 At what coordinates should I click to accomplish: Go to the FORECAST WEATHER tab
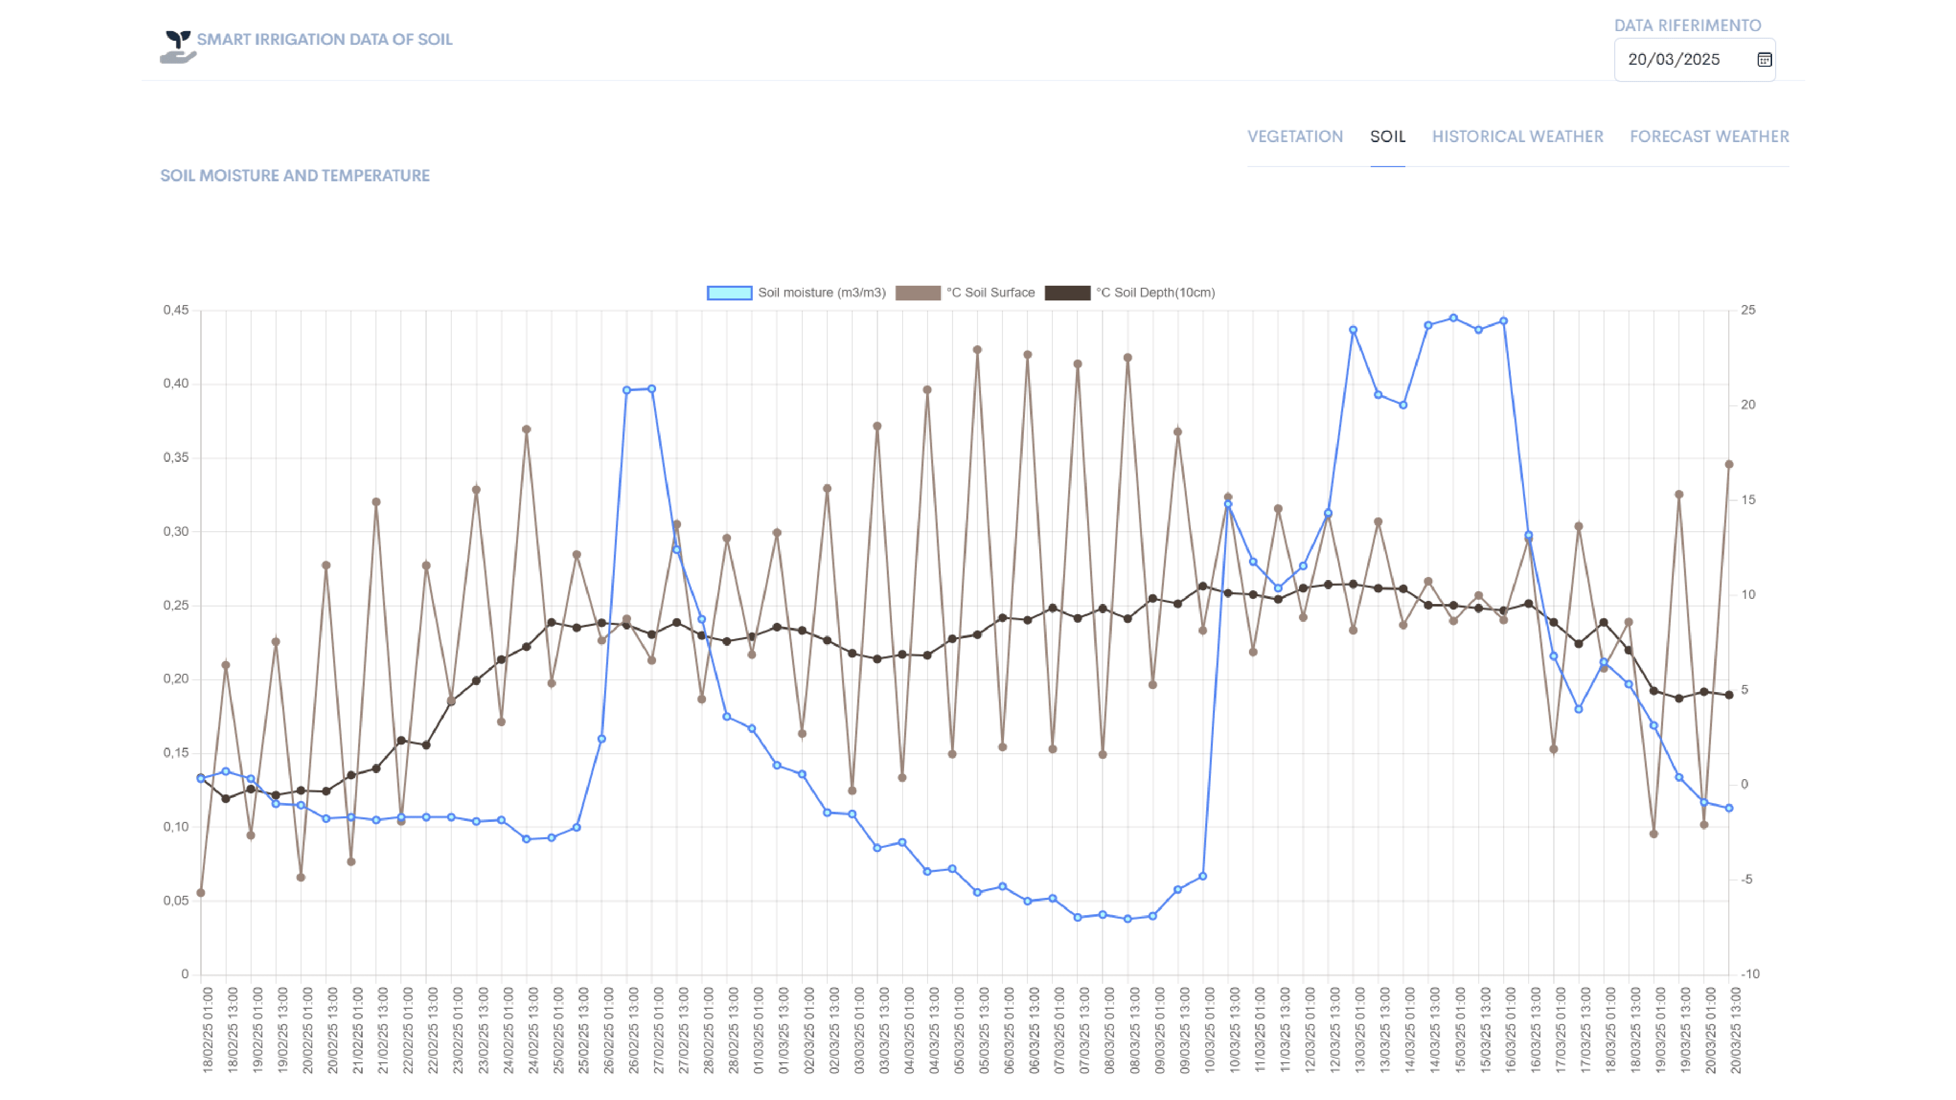[x=1709, y=136]
